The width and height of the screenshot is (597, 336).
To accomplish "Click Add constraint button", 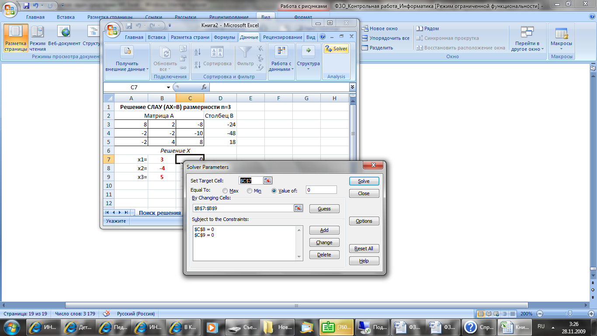I will point(324,230).
